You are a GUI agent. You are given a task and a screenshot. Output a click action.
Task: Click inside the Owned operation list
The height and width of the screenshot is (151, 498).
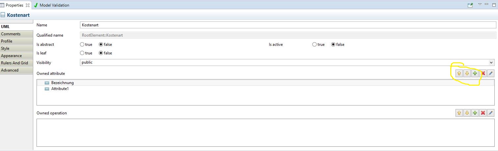pyautogui.click(x=266, y=133)
